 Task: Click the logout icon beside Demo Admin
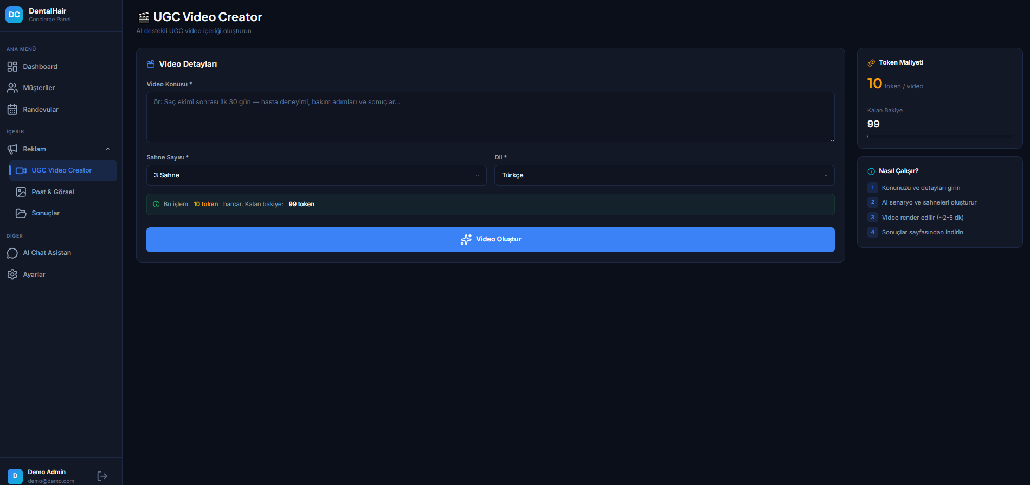[x=102, y=476]
